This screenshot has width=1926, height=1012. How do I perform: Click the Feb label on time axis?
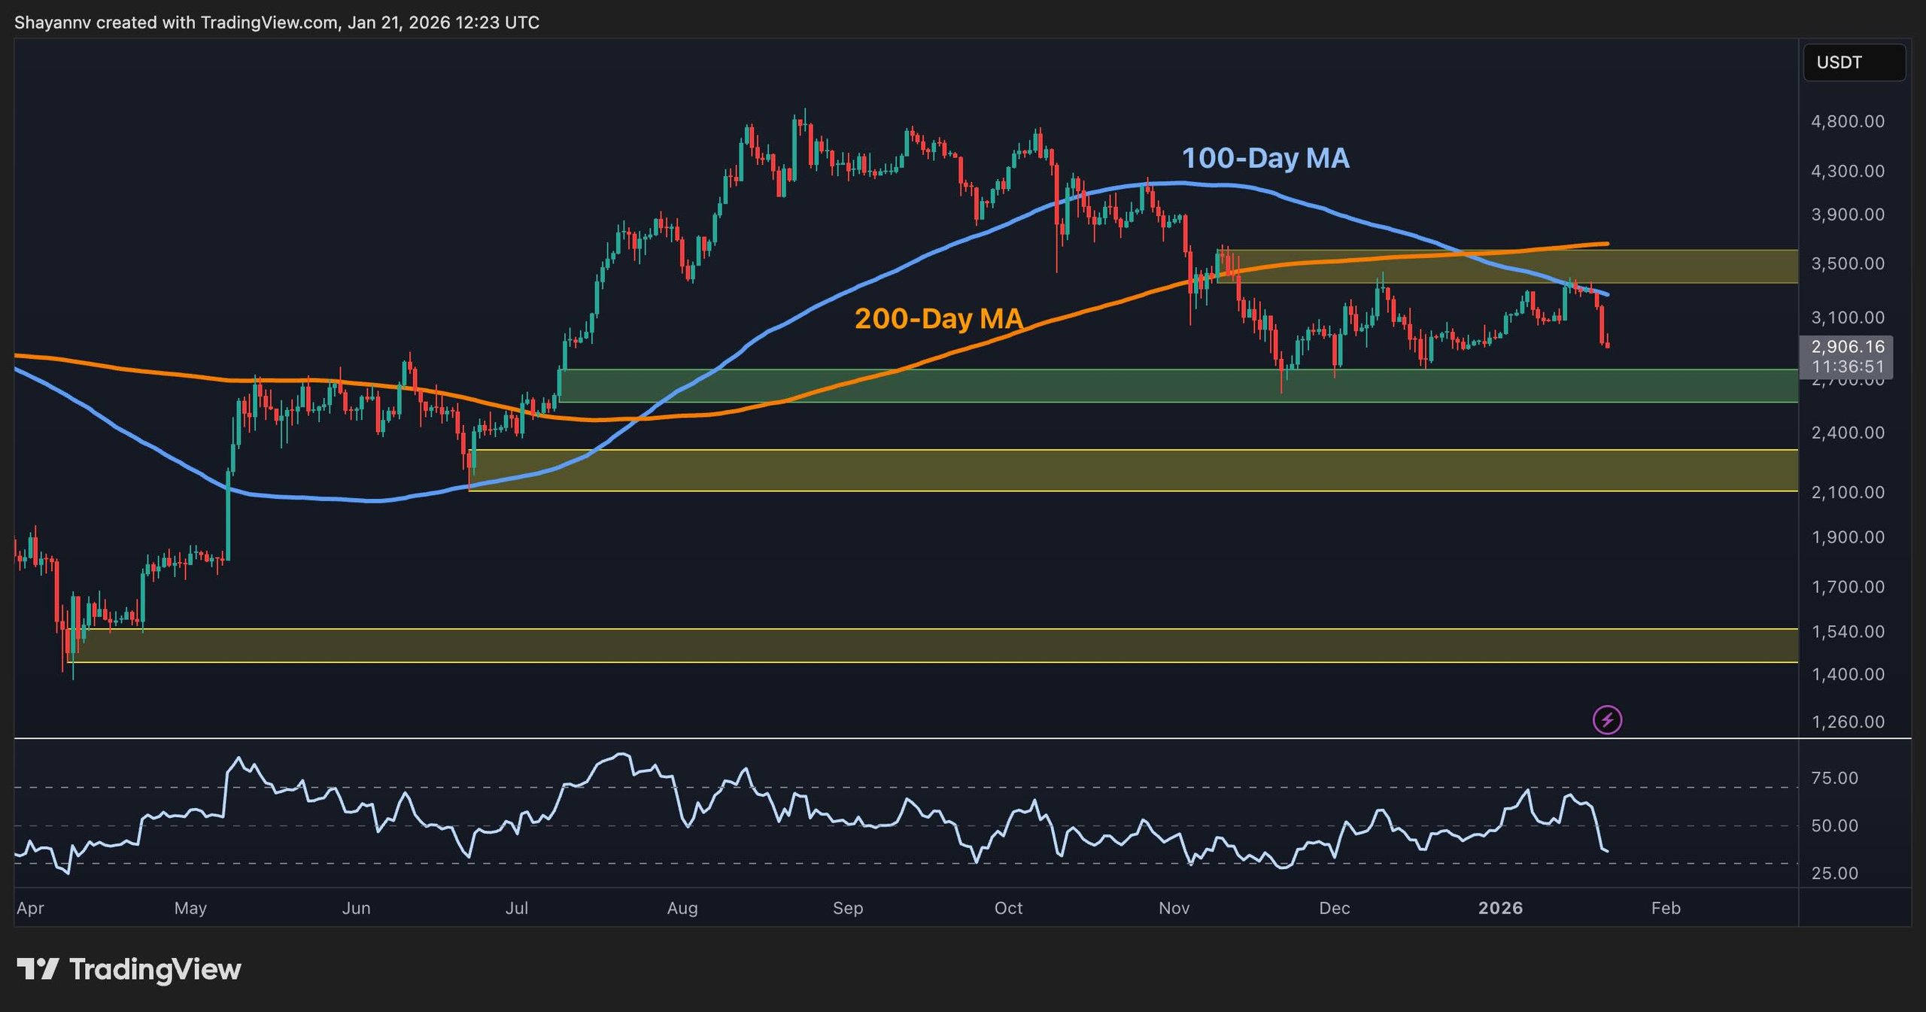pyautogui.click(x=1665, y=908)
